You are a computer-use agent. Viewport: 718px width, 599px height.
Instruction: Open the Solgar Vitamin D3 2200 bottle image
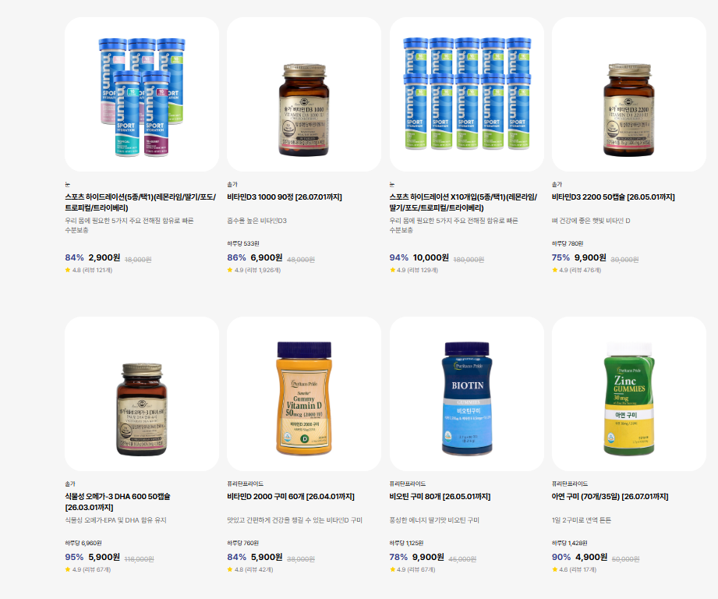tap(628, 94)
